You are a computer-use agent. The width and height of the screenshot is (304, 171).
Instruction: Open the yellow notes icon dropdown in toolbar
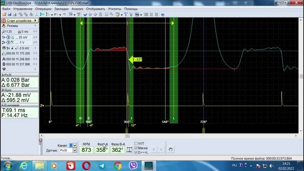tap(122, 15)
